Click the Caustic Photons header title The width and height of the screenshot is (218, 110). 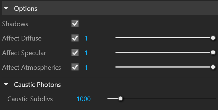tap(37, 85)
